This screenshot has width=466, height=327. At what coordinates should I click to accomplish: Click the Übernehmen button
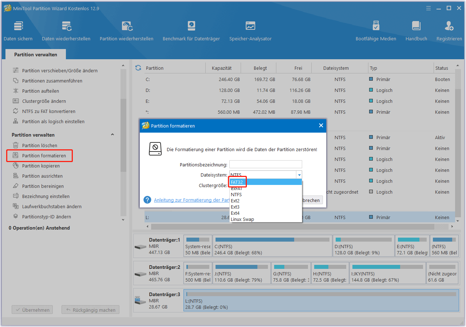pos(32,310)
